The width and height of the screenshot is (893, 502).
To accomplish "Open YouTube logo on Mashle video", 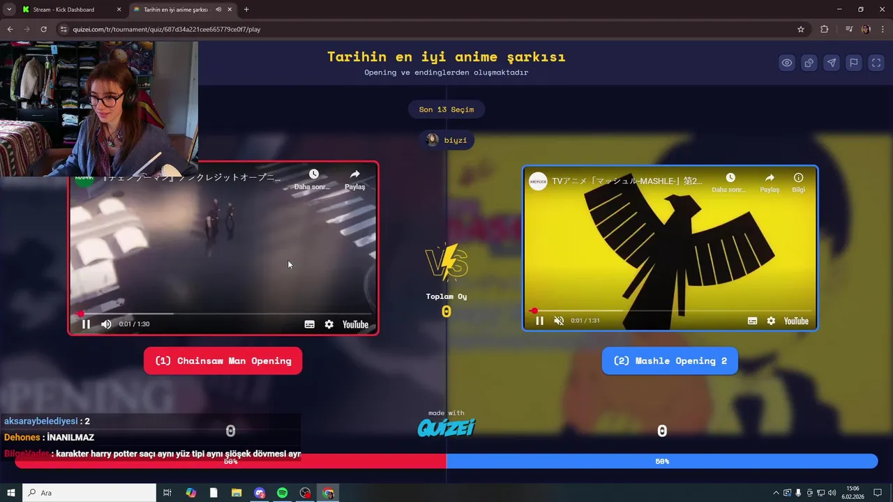I will pyautogui.click(x=796, y=321).
